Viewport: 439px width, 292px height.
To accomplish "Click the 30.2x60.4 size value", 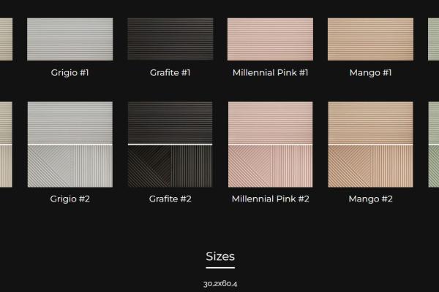I will click(x=220, y=284).
